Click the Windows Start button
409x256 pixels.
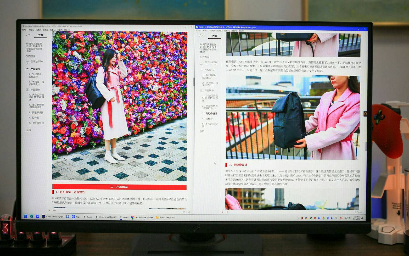pos(26,216)
